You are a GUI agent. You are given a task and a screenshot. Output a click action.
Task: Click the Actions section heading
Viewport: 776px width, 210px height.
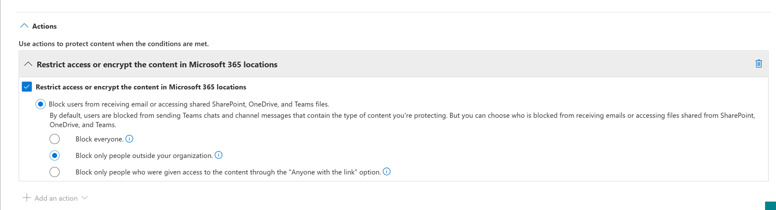tap(44, 26)
